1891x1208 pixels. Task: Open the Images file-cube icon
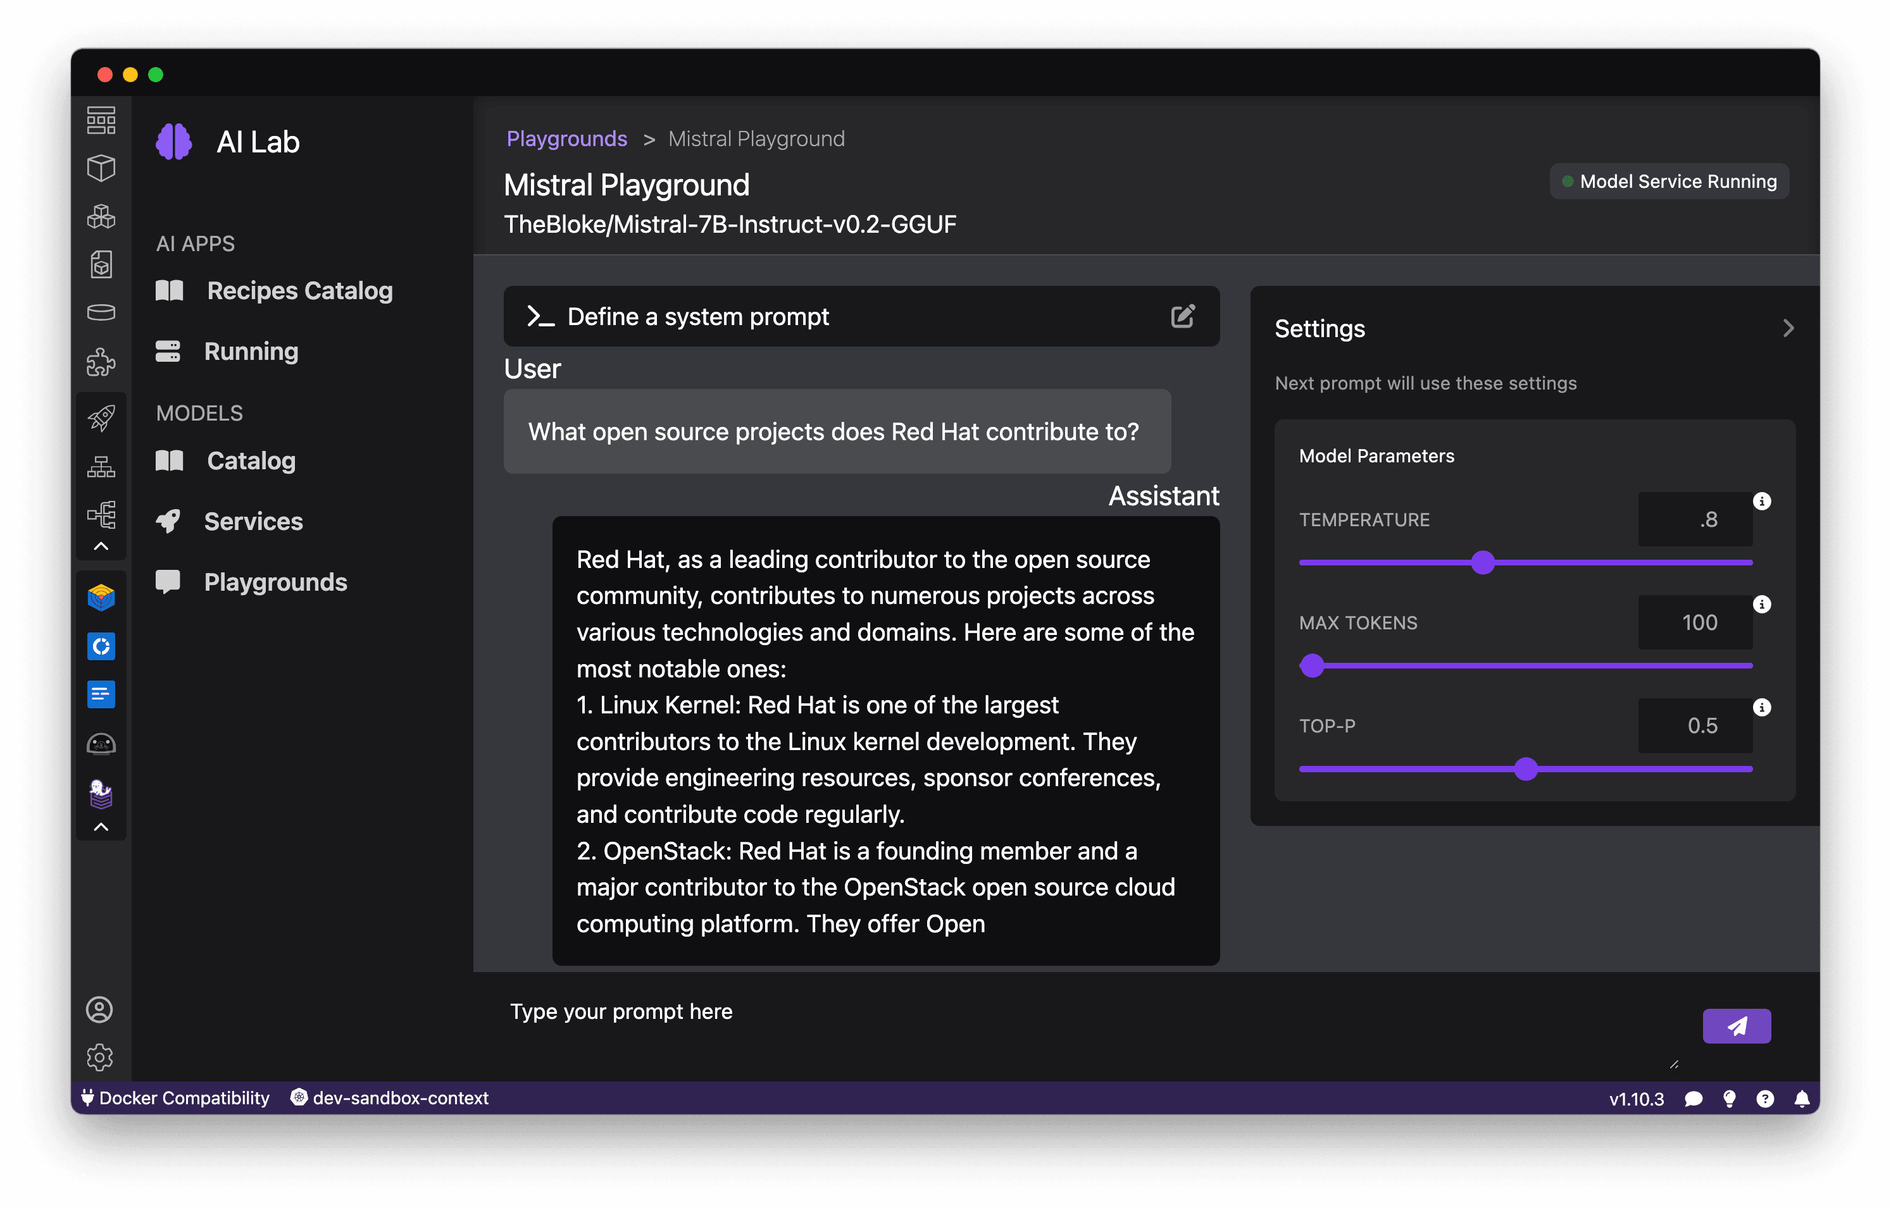coord(101,264)
